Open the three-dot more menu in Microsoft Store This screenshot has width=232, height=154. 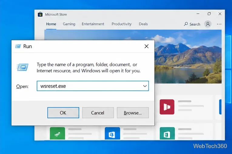point(219,24)
